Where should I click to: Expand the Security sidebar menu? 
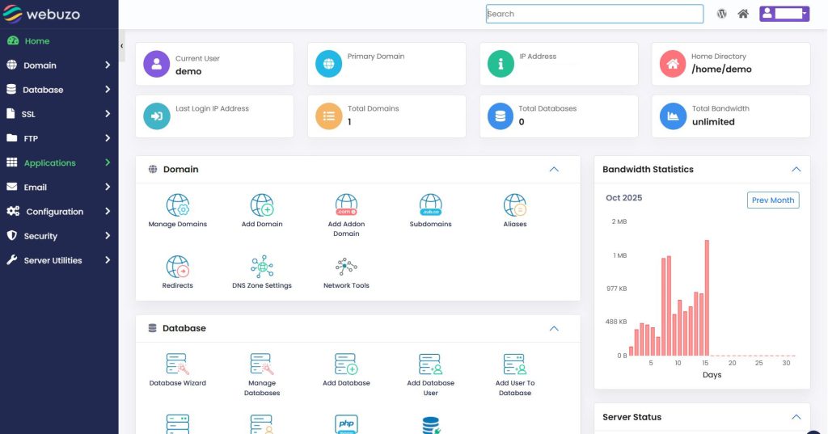(58, 236)
